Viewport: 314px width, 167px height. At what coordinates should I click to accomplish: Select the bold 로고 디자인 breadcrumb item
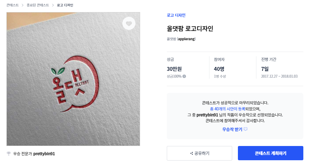(x=65, y=5)
